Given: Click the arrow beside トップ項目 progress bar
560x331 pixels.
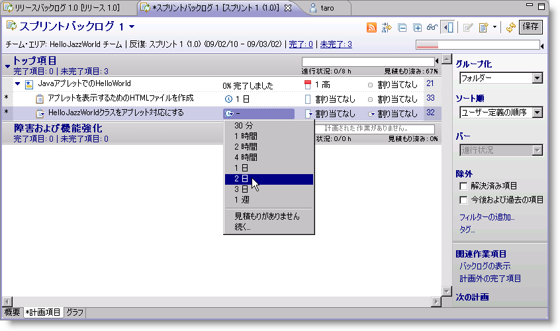Looking at the screenshot, I should (x=437, y=61).
